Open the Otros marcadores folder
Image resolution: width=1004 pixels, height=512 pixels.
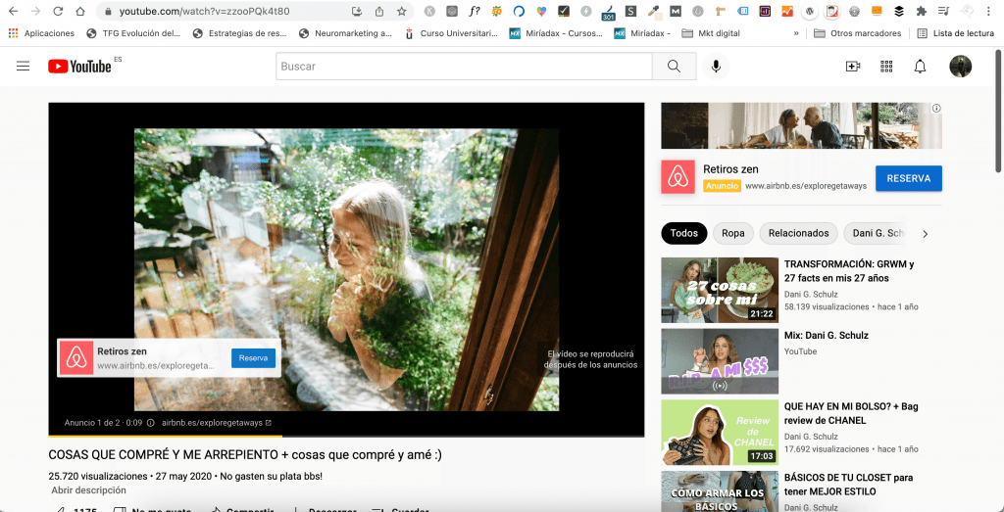857,33
